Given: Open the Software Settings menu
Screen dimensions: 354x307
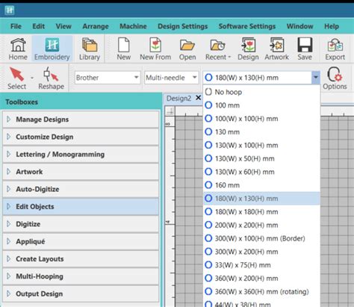Looking at the screenshot, I should (x=247, y=26).
